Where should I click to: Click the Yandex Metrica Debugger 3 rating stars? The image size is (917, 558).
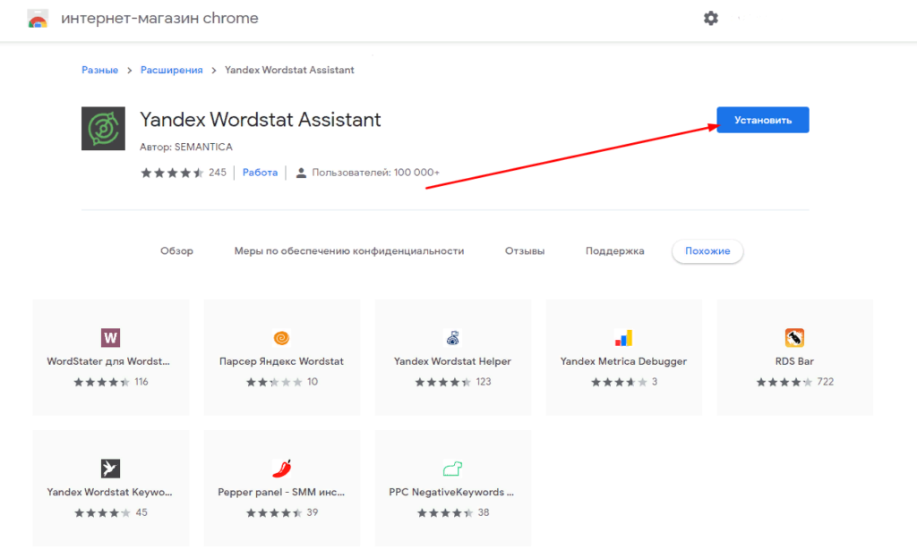[x=619, y=383]
